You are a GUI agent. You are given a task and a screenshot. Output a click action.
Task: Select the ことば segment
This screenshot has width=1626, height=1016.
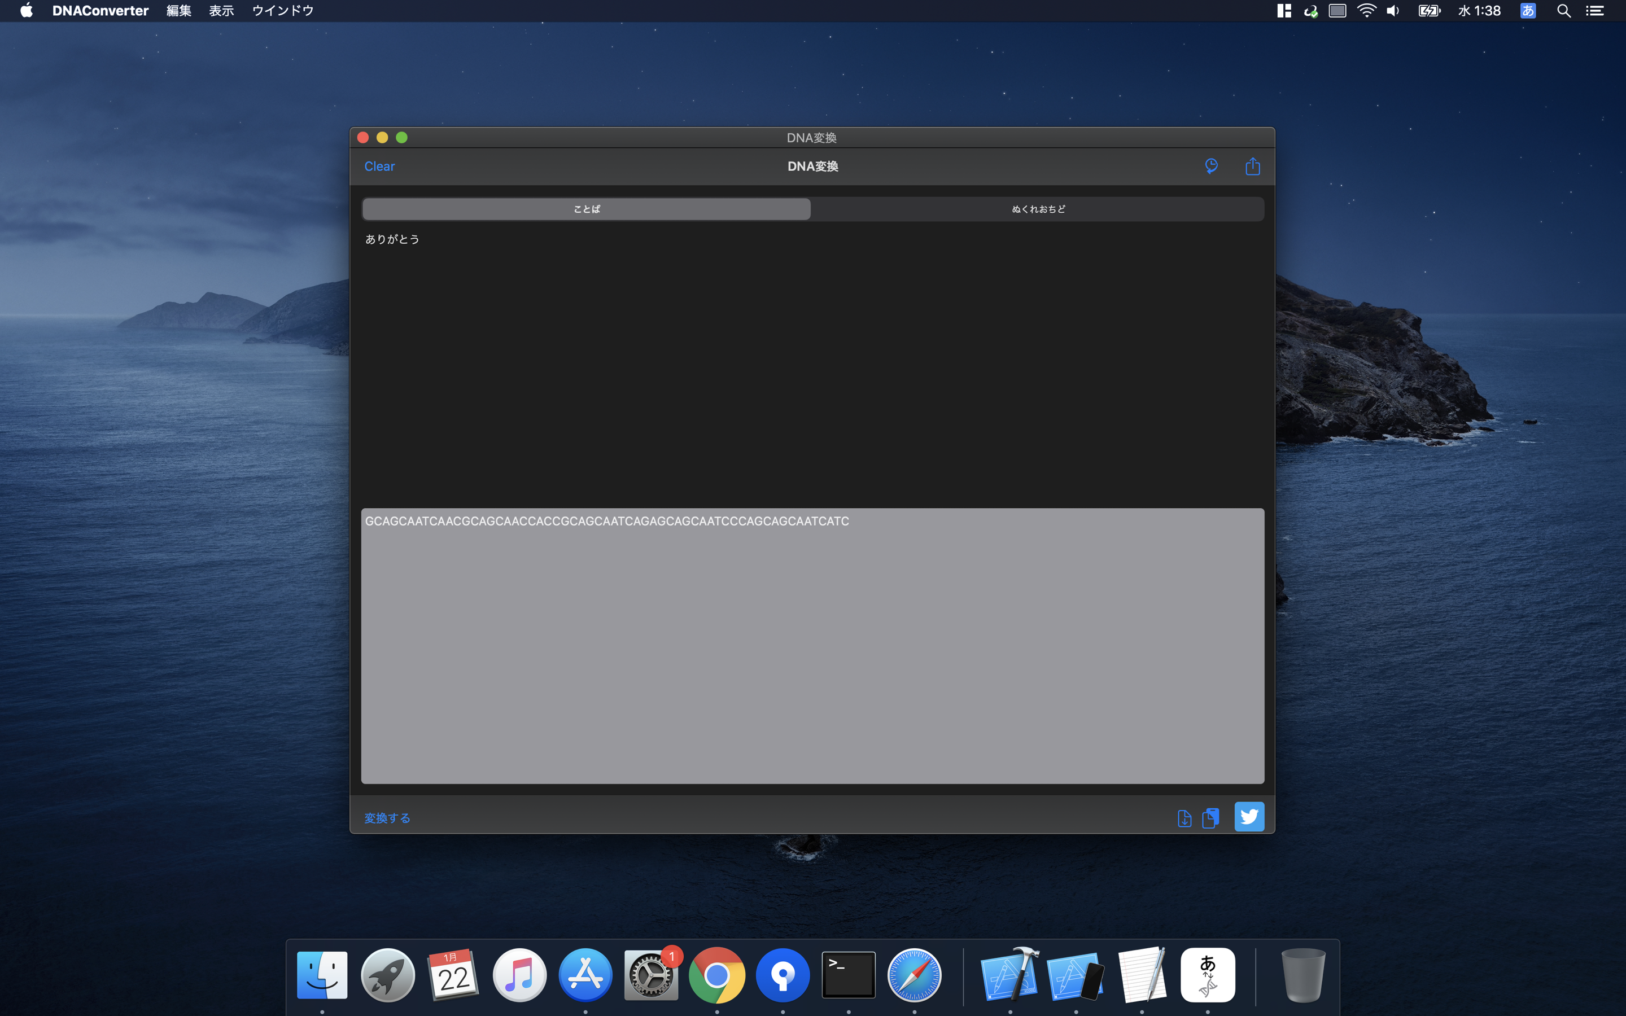coord(586,209)
